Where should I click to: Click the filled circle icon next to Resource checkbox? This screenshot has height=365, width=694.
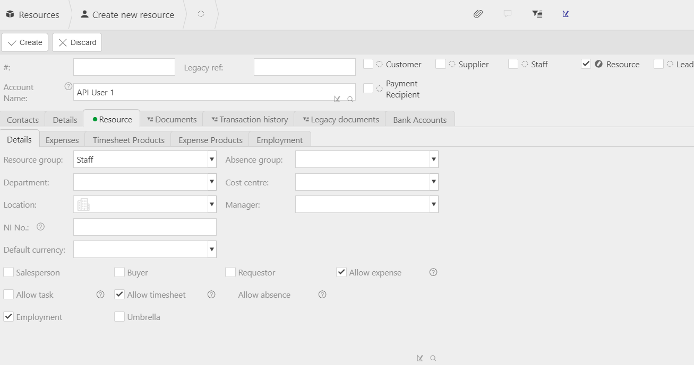pos(599,64)
